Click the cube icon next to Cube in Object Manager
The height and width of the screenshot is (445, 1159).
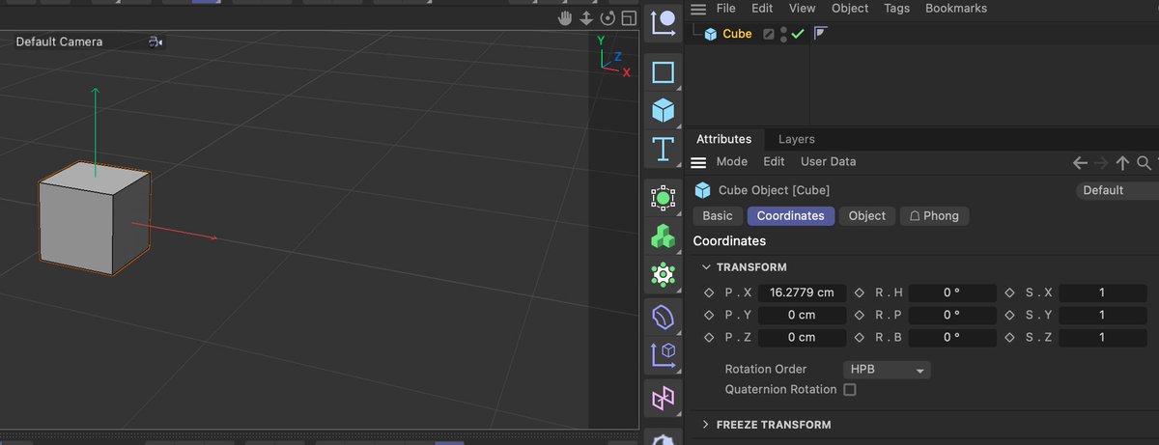click(x=711, y=34)
